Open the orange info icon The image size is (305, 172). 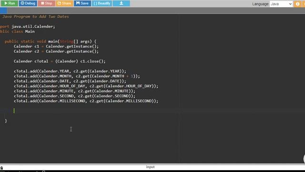(297, 4)
